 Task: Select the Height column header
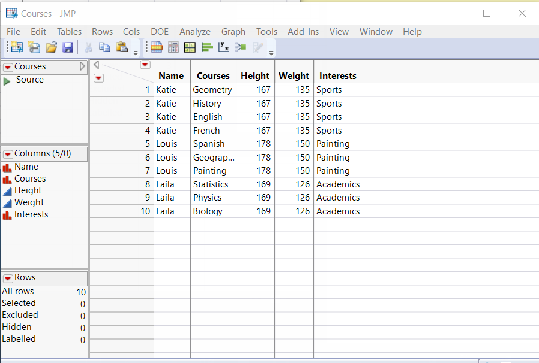coord(255,76)
